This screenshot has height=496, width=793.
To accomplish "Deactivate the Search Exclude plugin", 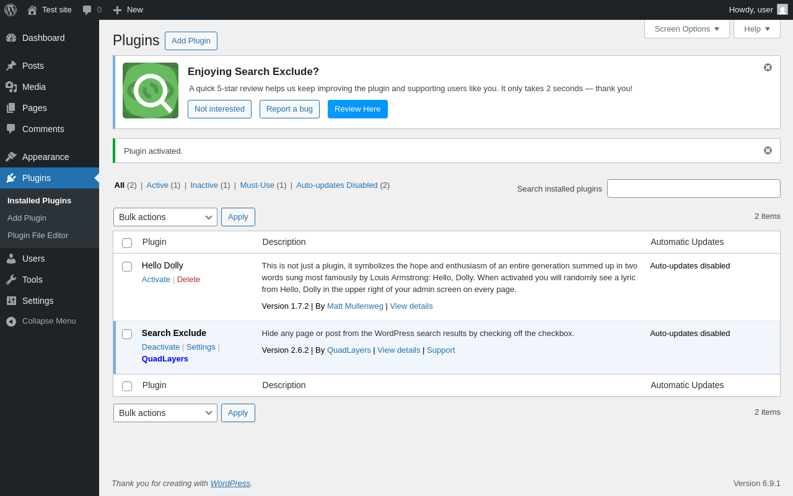I will 160,347.
